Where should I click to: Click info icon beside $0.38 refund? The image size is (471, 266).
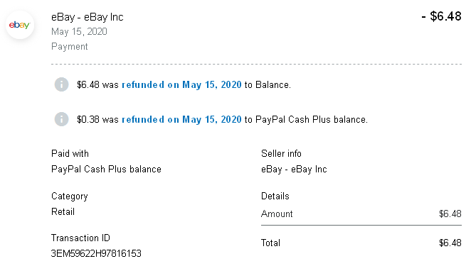[x=61, y=119]
